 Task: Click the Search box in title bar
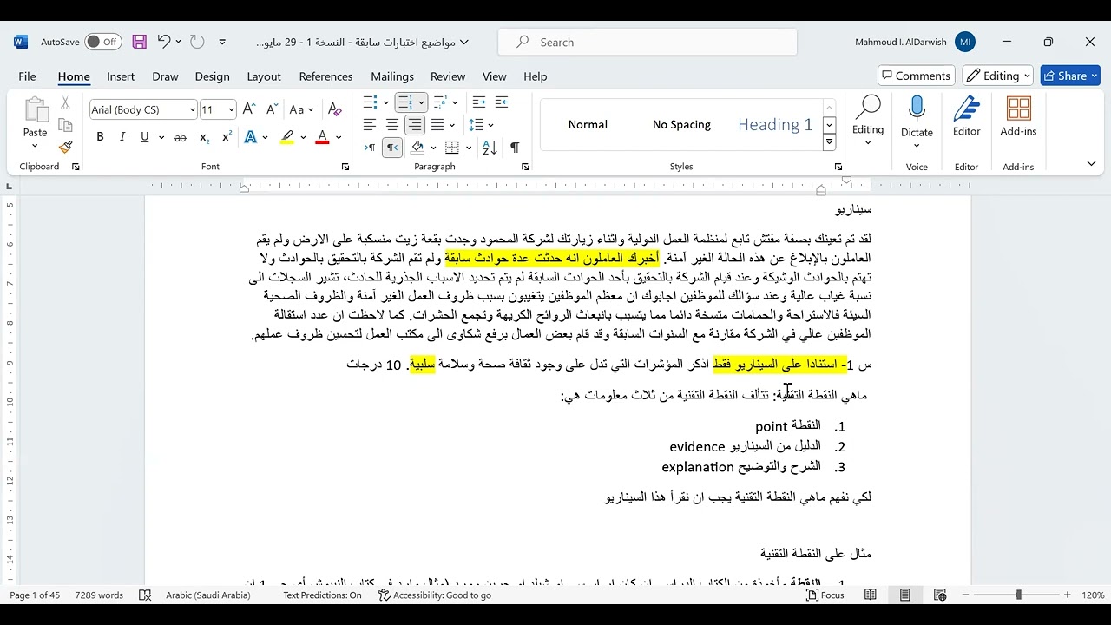[648, 42]
